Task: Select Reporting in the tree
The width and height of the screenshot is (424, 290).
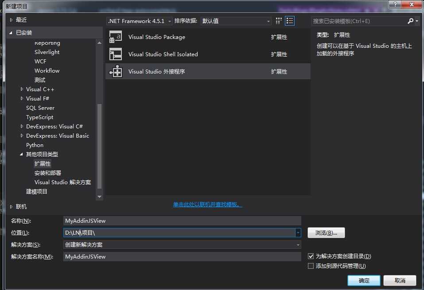Action: 47,43
